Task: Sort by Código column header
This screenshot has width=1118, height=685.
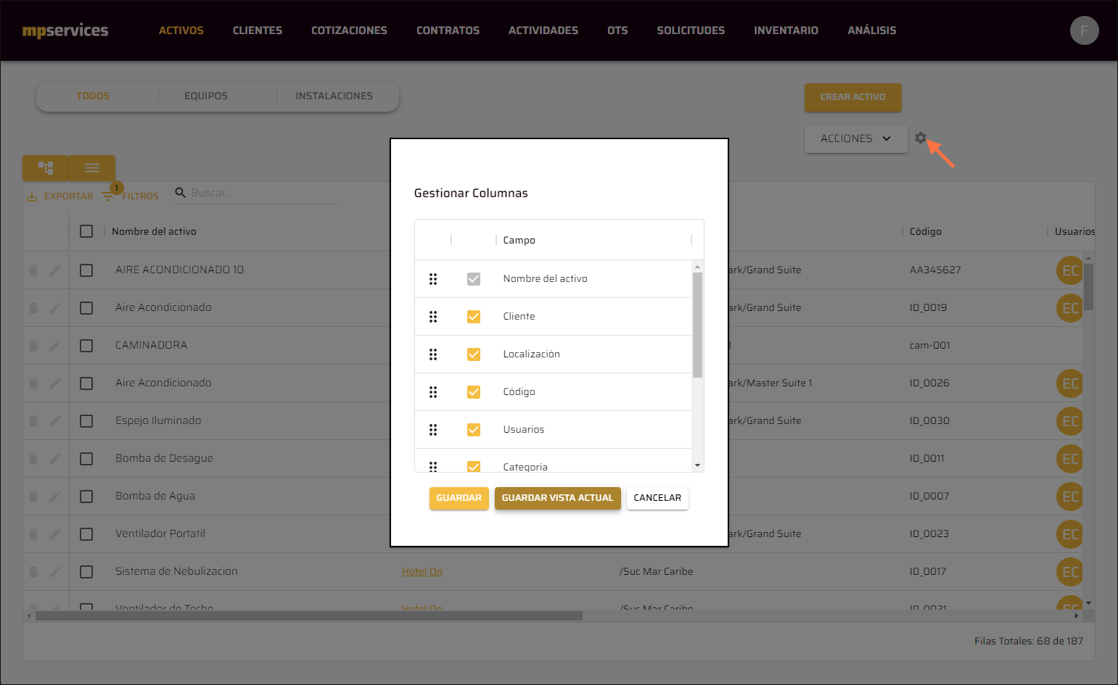Action: click(926, 231)
